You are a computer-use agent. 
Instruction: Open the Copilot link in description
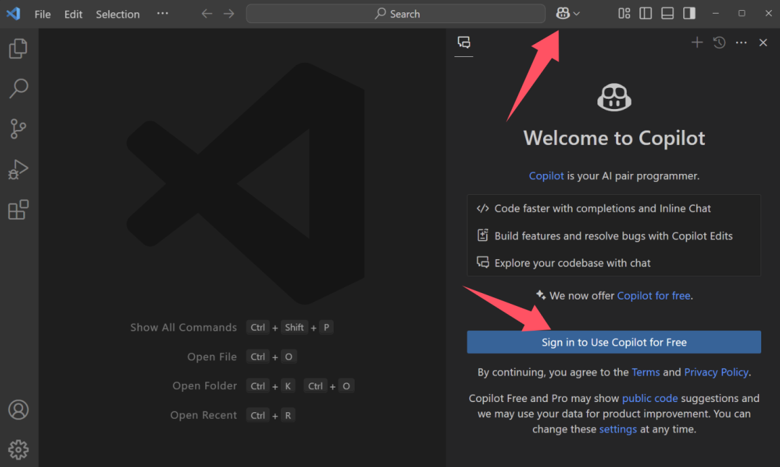(546, 175)
